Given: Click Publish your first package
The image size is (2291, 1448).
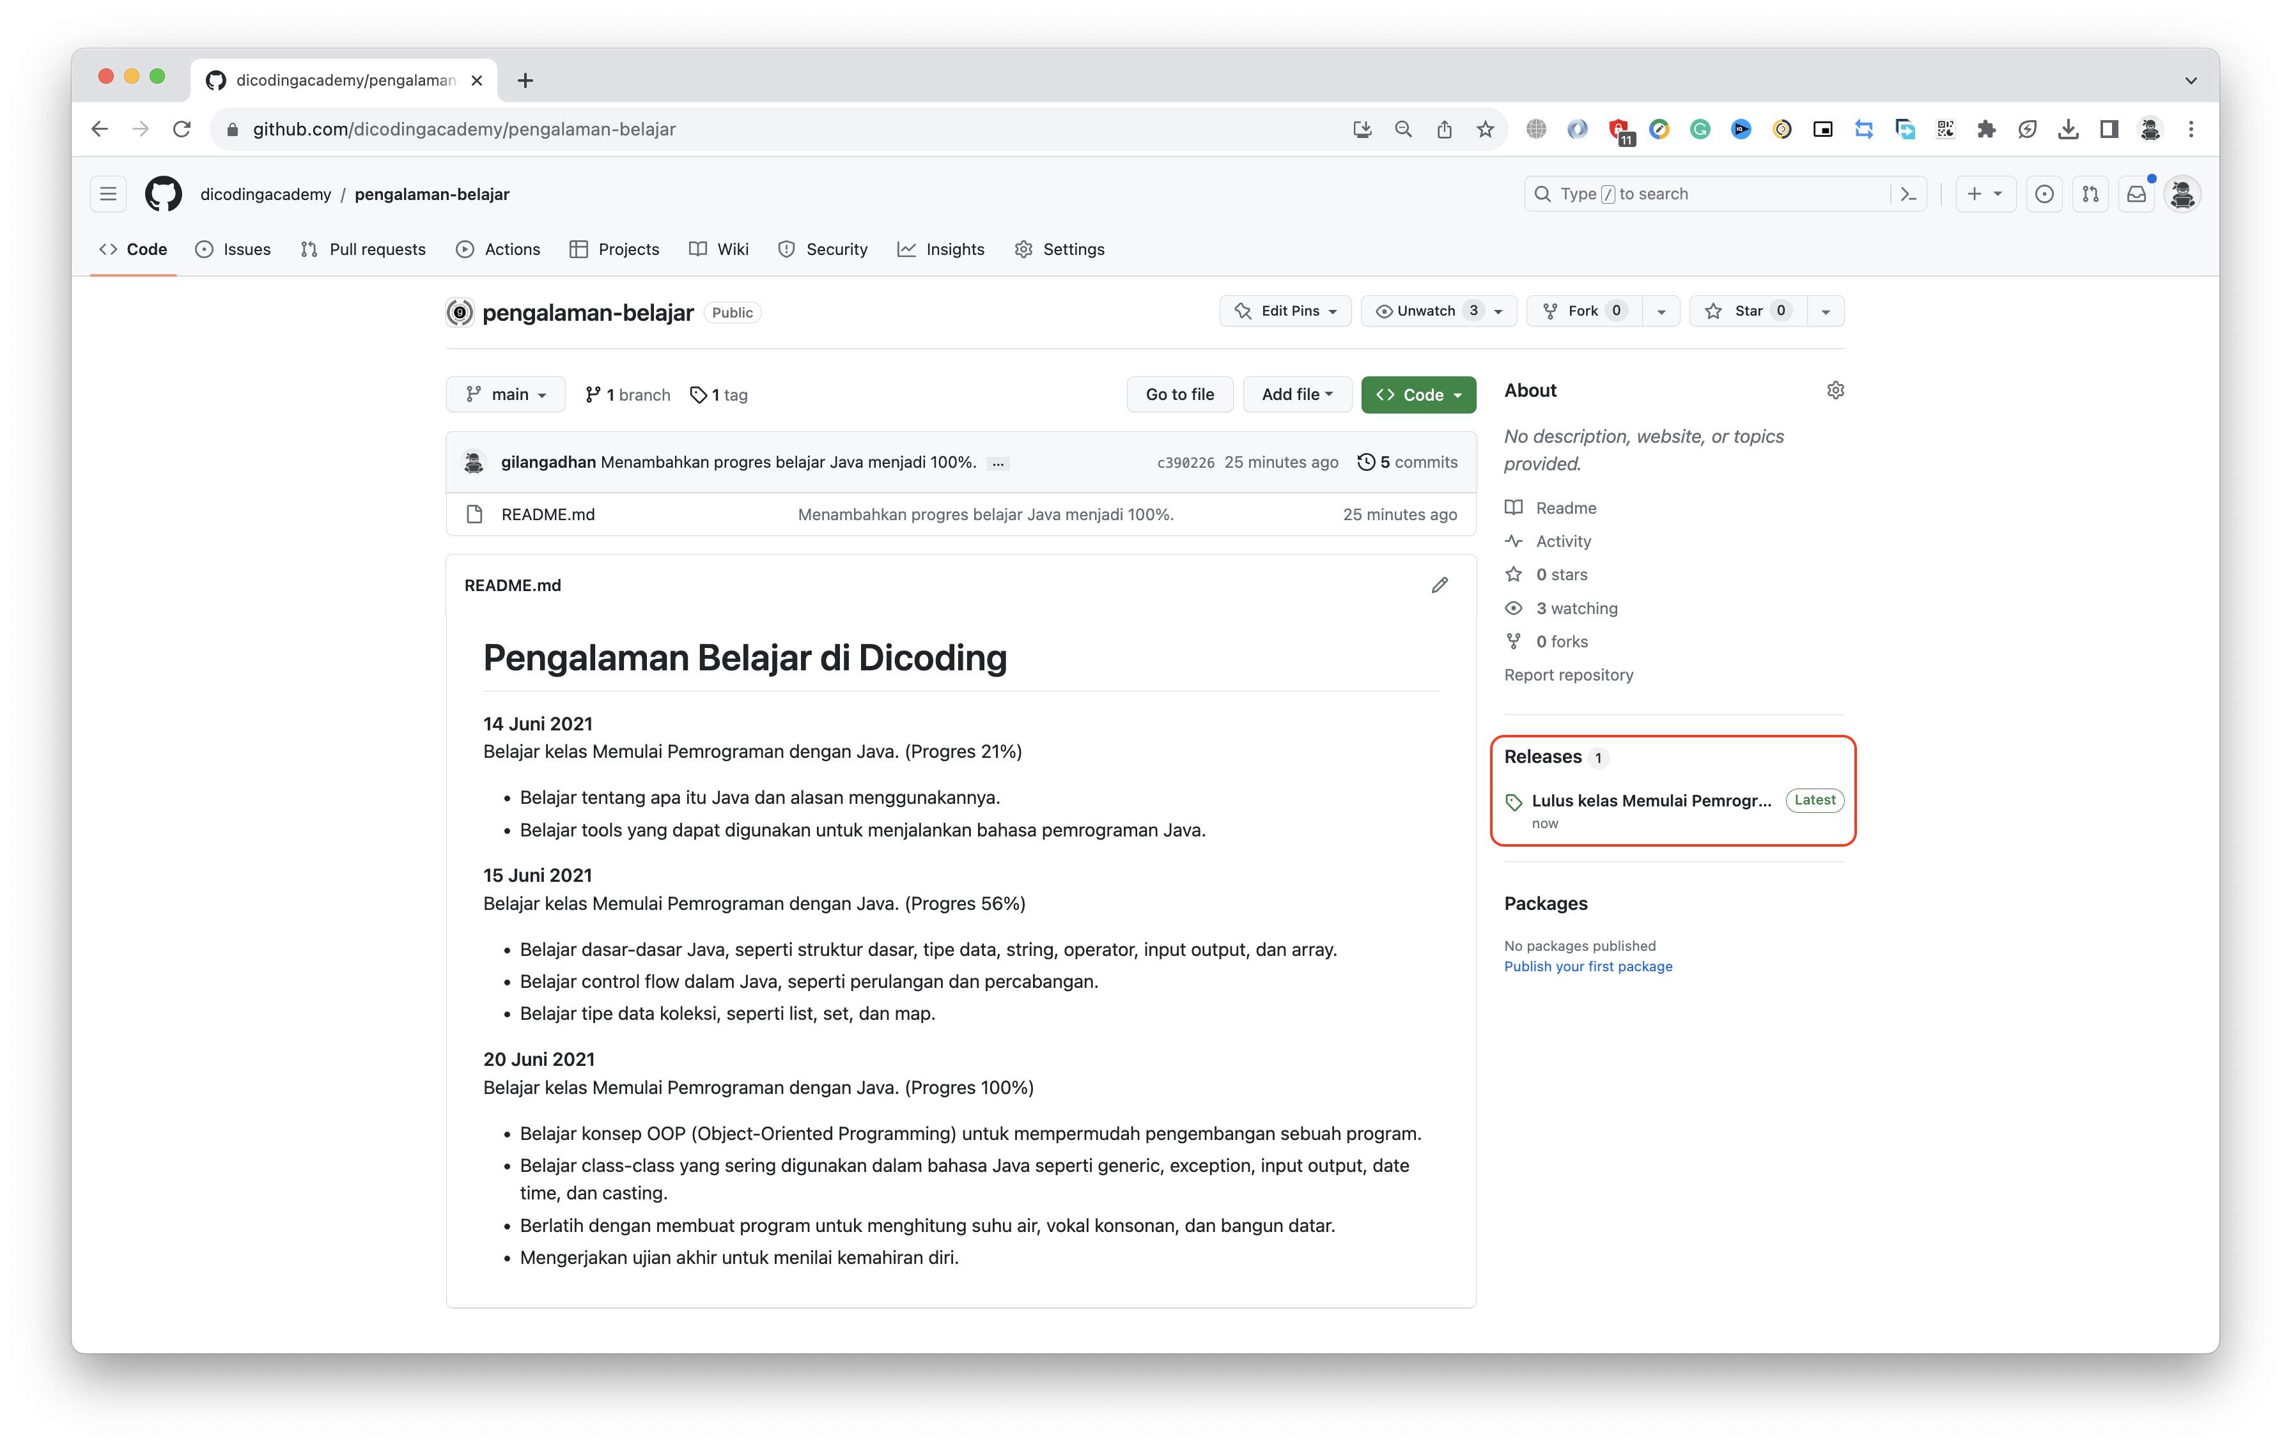Looking at the screenshot, I should pos(1588,967).
